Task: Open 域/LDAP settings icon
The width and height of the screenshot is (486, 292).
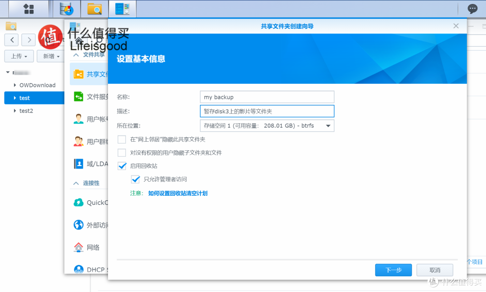Action: point(78,164)
